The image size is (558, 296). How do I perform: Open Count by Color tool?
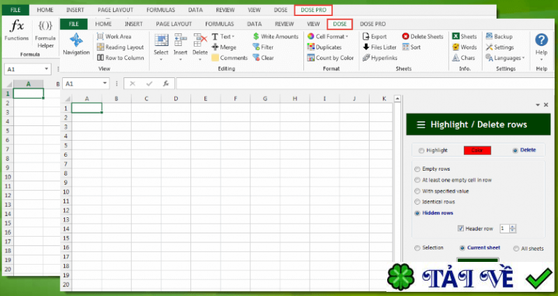(x=330, y=58)
